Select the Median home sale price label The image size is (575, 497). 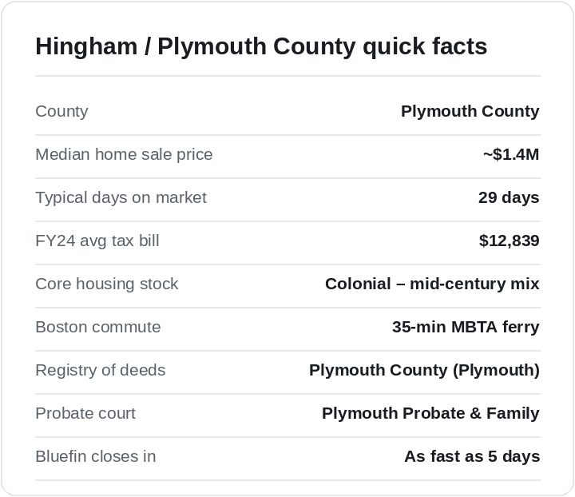click(x=124, y=154)
